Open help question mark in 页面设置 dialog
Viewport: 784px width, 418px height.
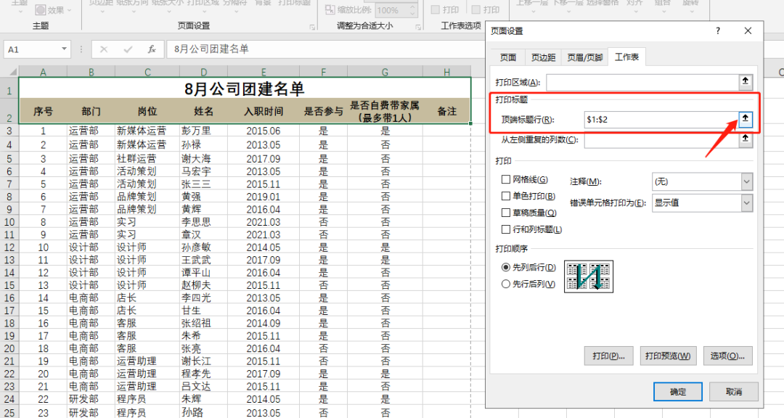(x=718, y=31)
